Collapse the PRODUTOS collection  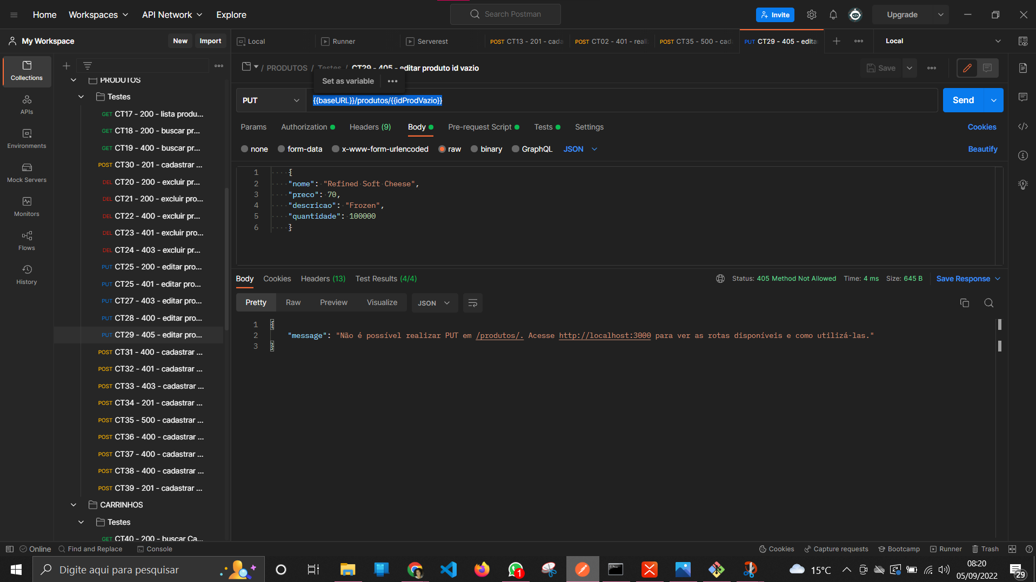(73, 80)
